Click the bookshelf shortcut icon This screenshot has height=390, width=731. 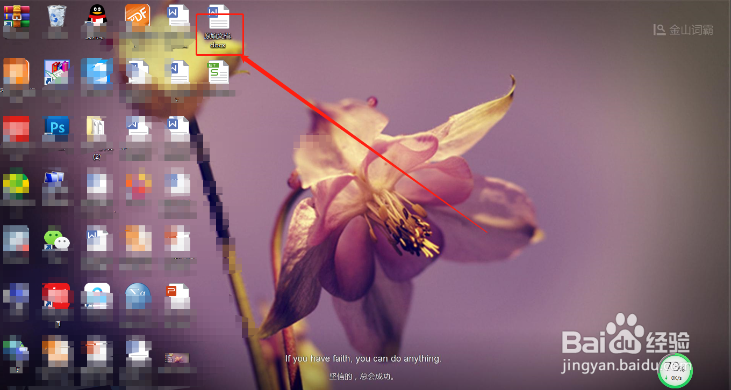(56, 72)
